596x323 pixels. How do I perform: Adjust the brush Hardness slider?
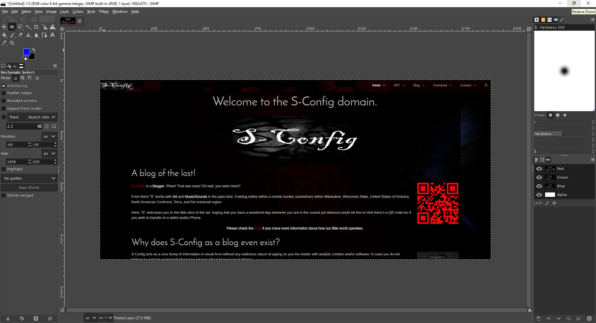point(562,134)
